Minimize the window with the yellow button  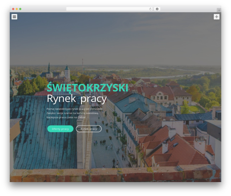(17, 9)
